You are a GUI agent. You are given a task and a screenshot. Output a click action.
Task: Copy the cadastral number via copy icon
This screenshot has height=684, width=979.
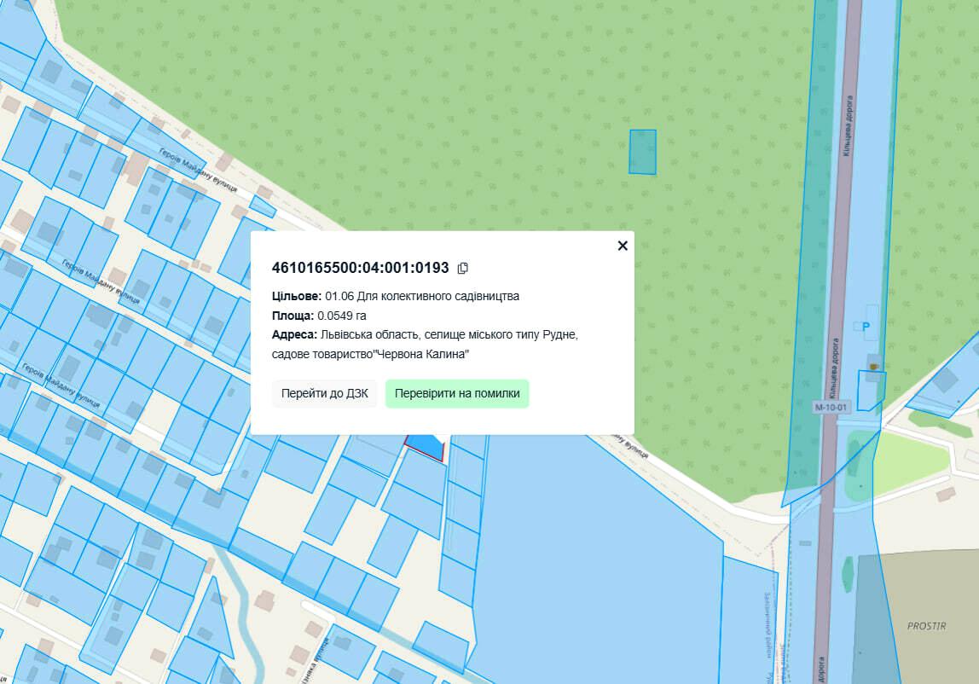[463, 268]
